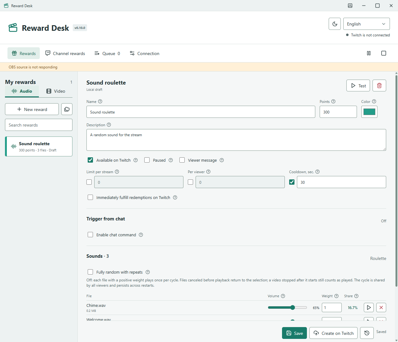This screenshot has width=398, height=342.
Task: Uncheck Available on Twitch
Action: tap(90, 160)
